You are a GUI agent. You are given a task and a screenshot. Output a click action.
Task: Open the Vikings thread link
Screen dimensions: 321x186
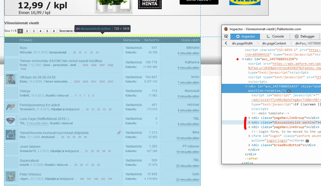coord(25,91)
